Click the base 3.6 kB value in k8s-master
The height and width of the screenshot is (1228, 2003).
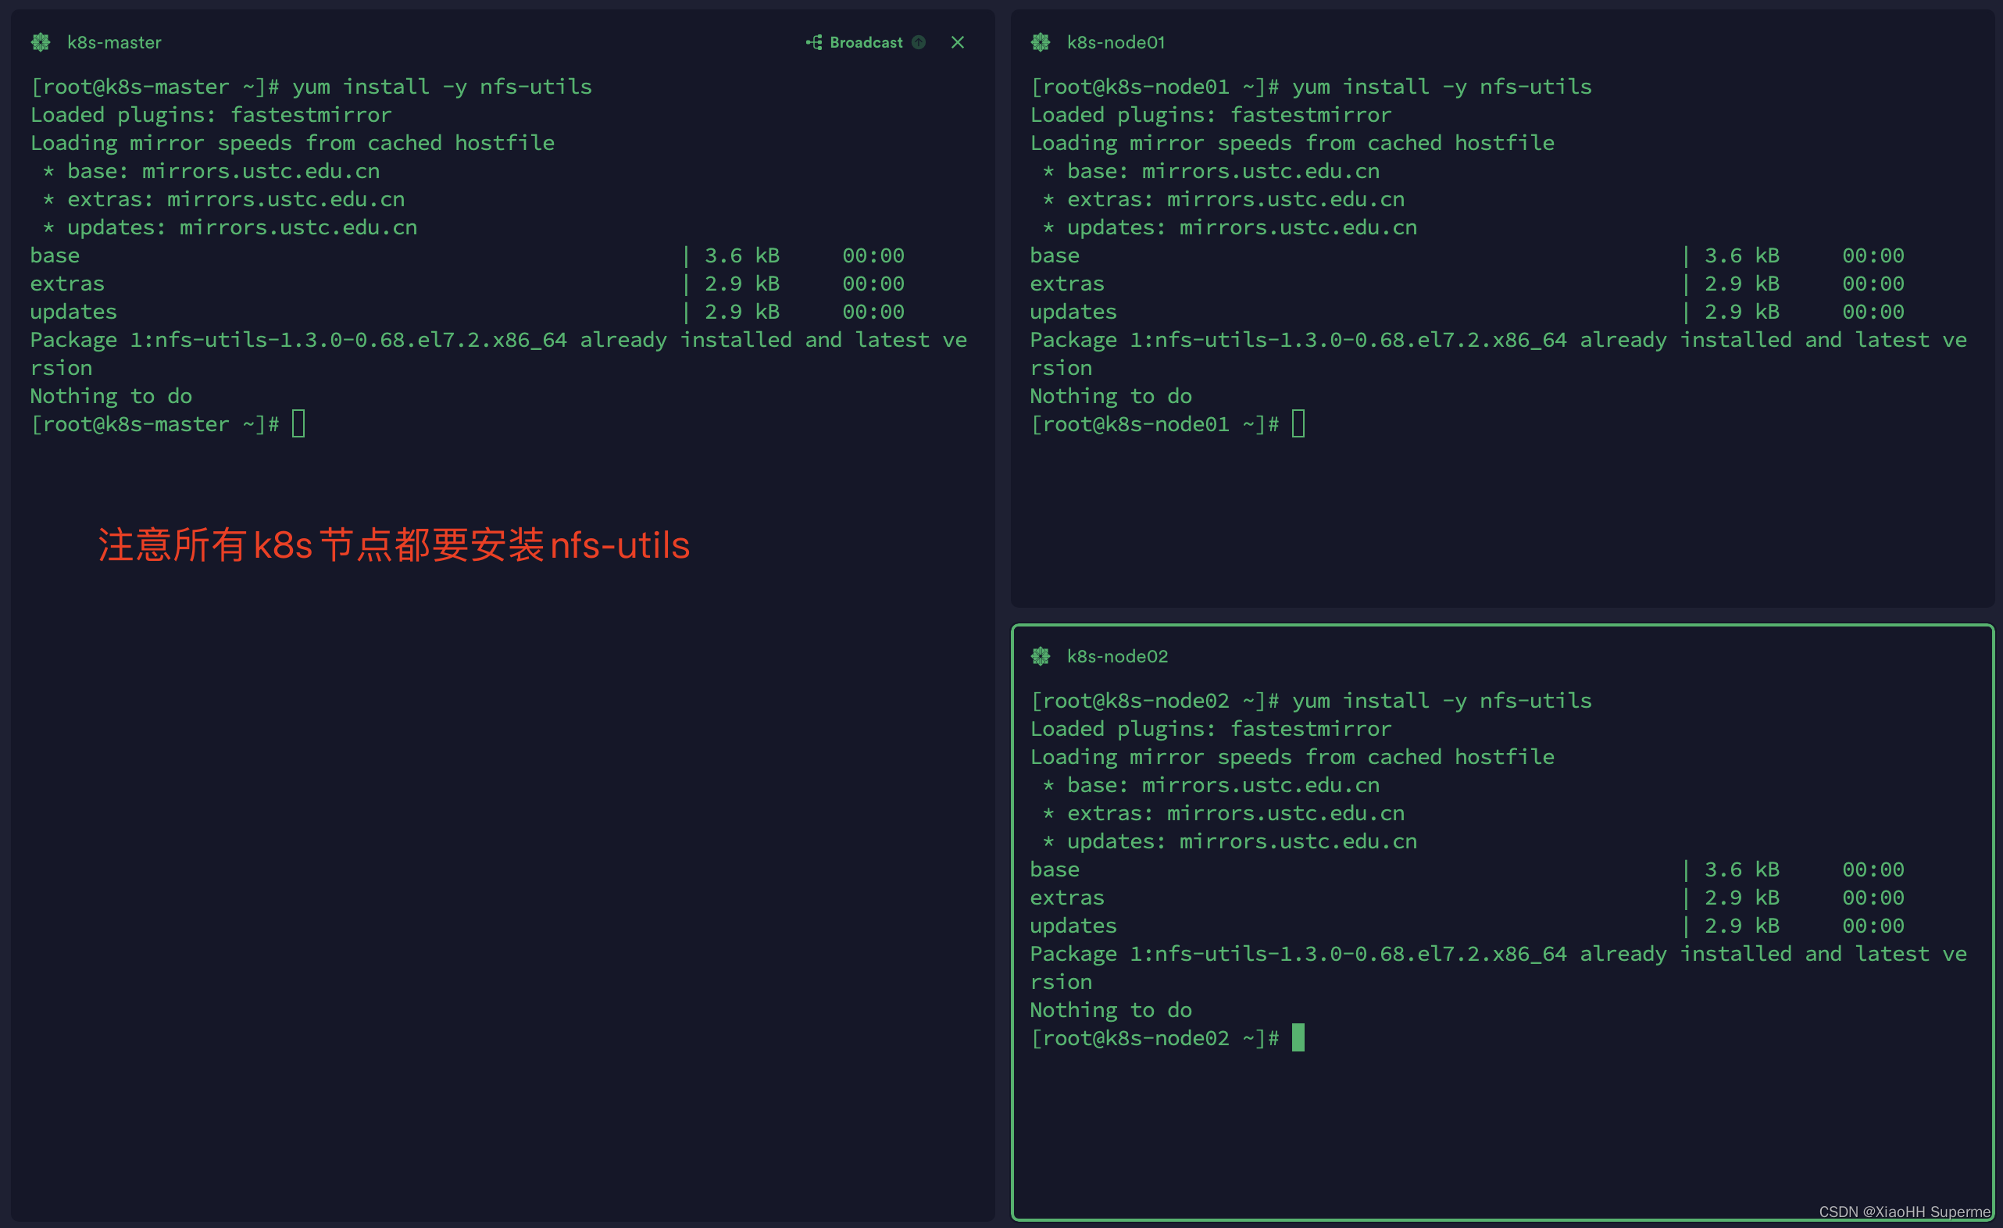741,255
